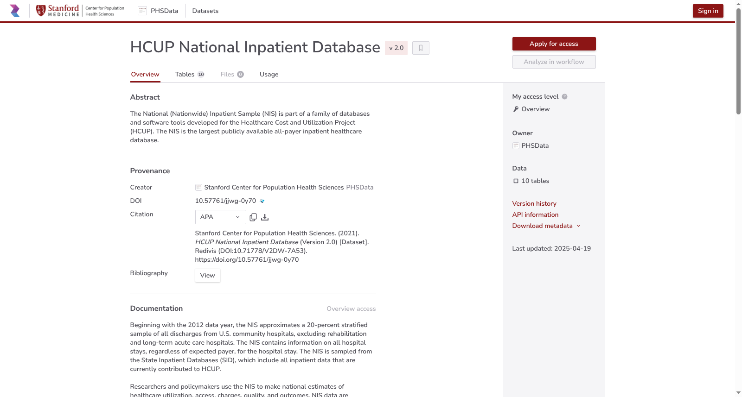Click the PHSData link next to creator name

pyautogui.click(x=360, y=188)
